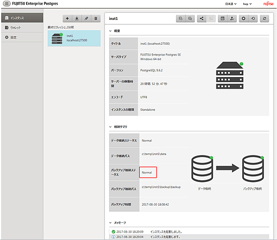
Task: Click the PostgreSQL 9.6.2 version value
Action: (151, 70)
